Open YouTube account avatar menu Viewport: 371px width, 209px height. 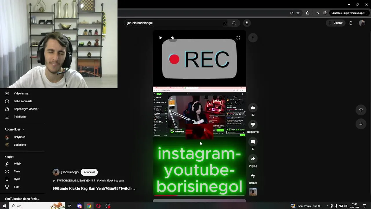pyautogui.click(x=362, y=23)
